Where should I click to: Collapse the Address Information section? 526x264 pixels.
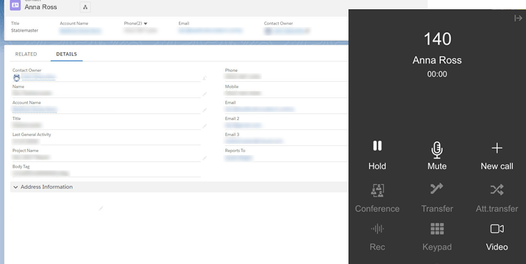pos(15,187)
